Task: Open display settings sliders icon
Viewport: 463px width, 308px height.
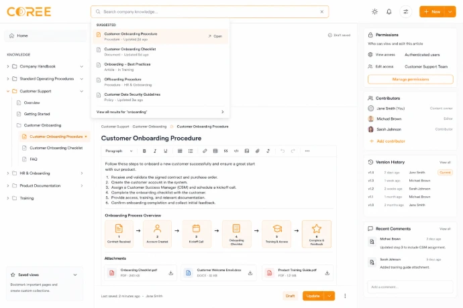Action: [x=406, y=12]
